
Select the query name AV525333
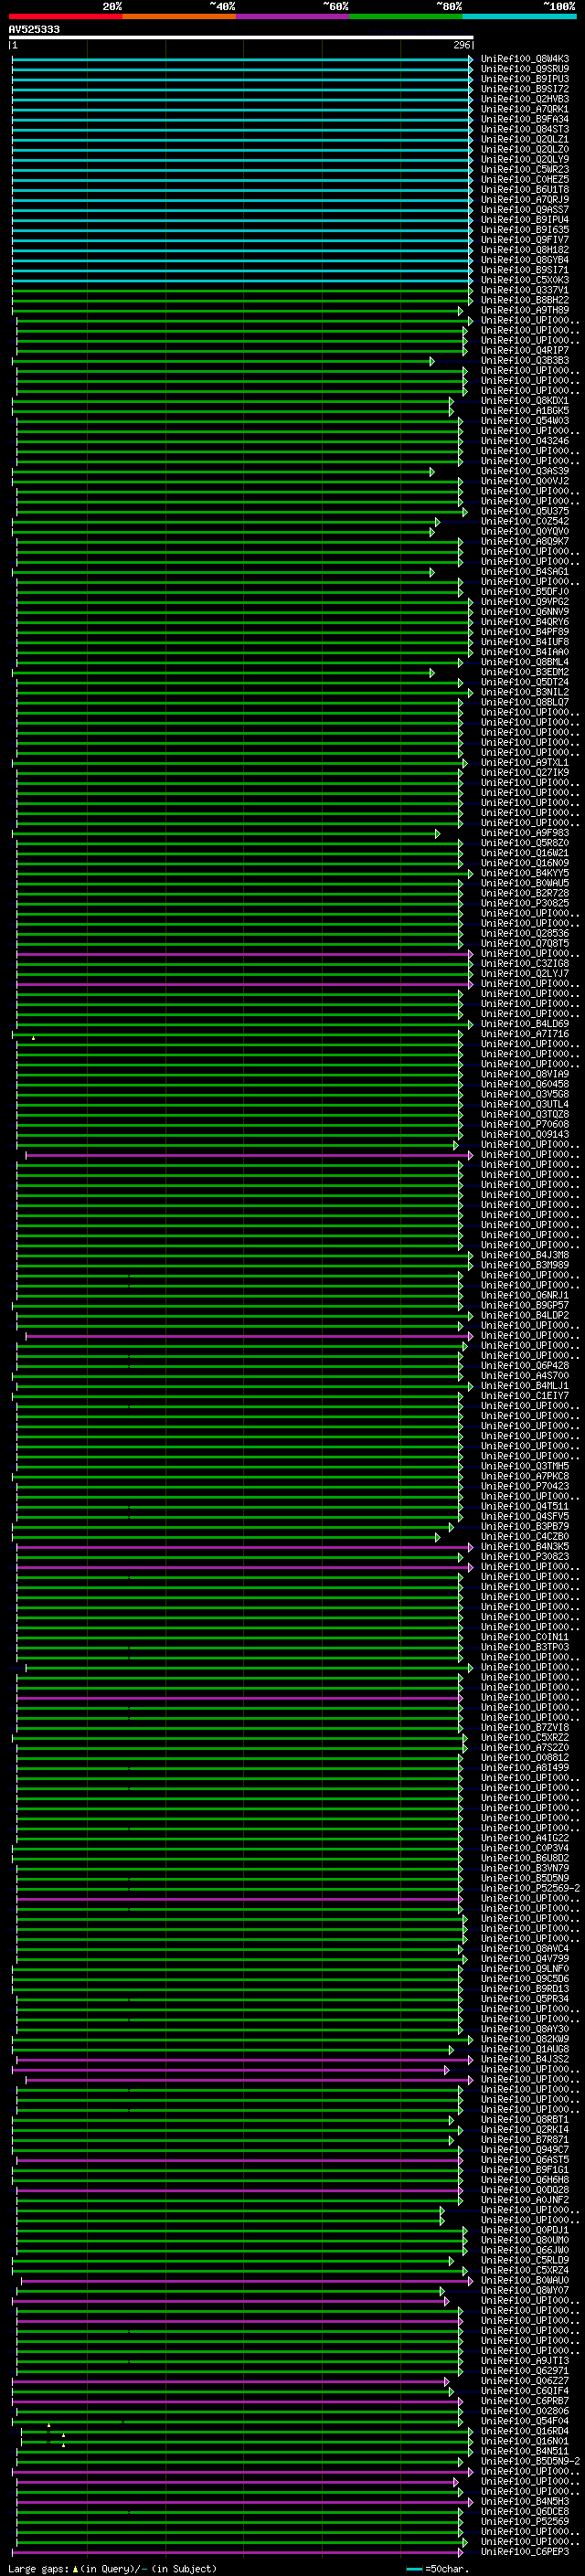coord(34,30)
